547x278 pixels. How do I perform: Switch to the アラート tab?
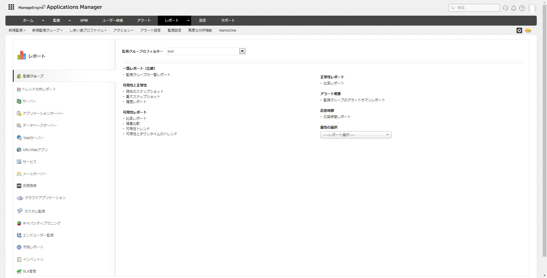point(144,20)
